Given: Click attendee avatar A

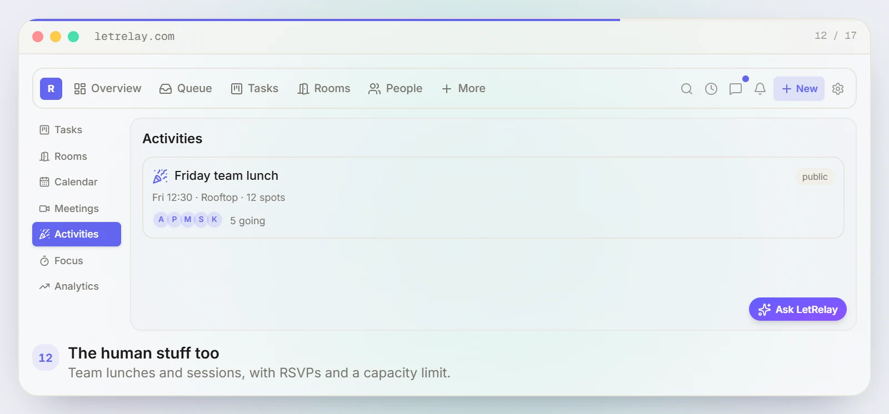Looking at the screenshot, I should 161,220.
